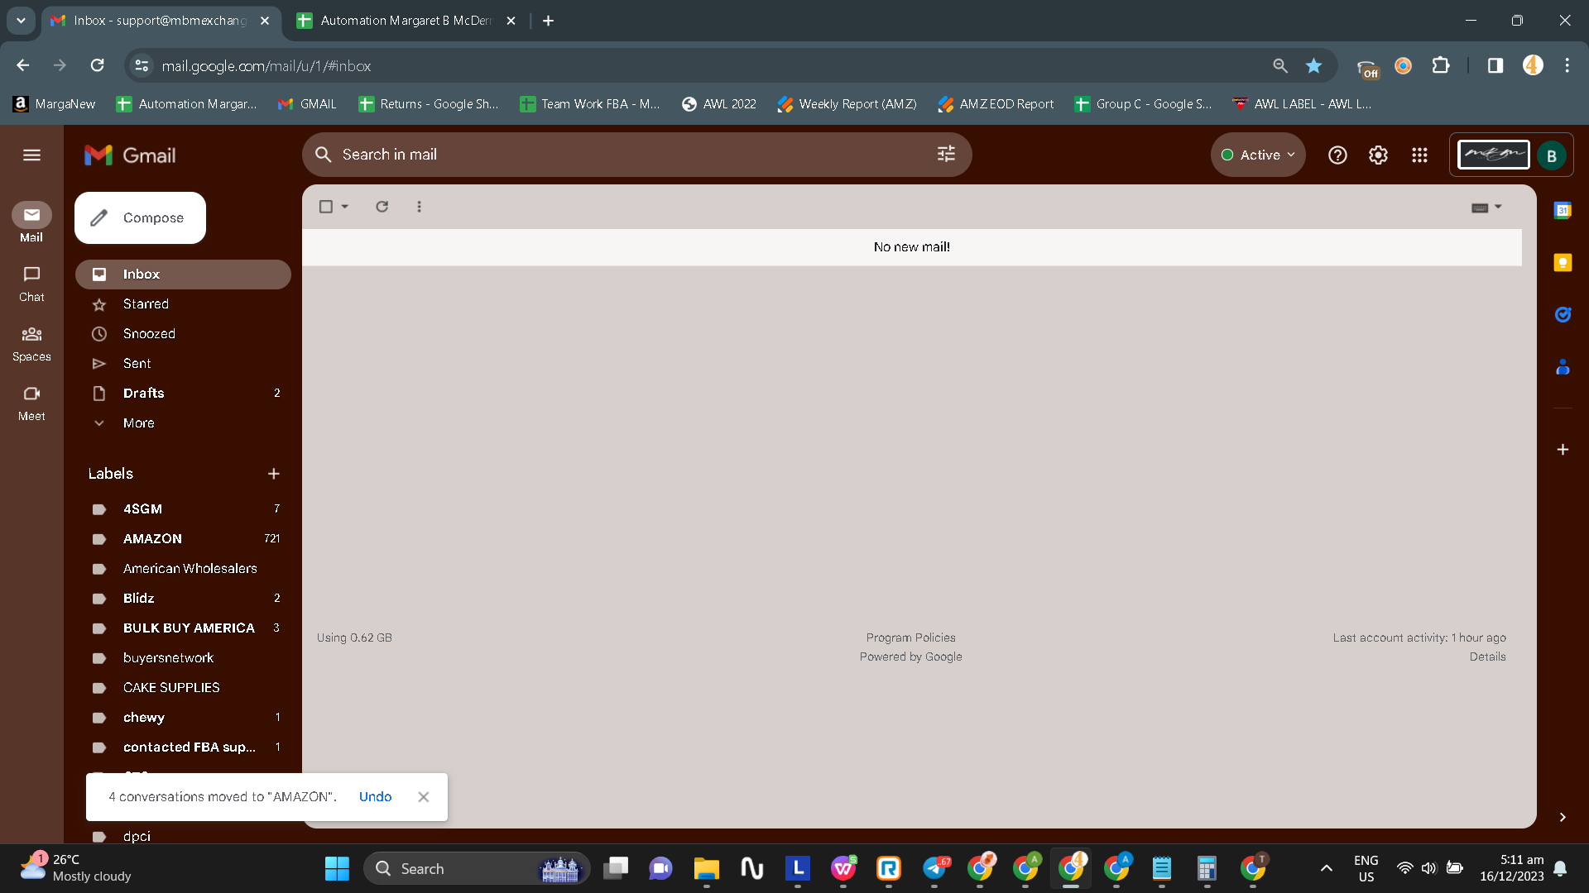Open Chrome three-dot menu
Image resolution: width=1589 pixels, height=893 pixels.
(1567, 65)
